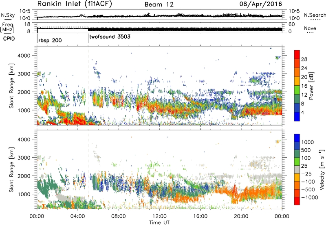Image resolution: width=326 pixels, height=225 pixels.
Task: Click the 'Time UT' axis title
Action: click(x=159, y=223)
